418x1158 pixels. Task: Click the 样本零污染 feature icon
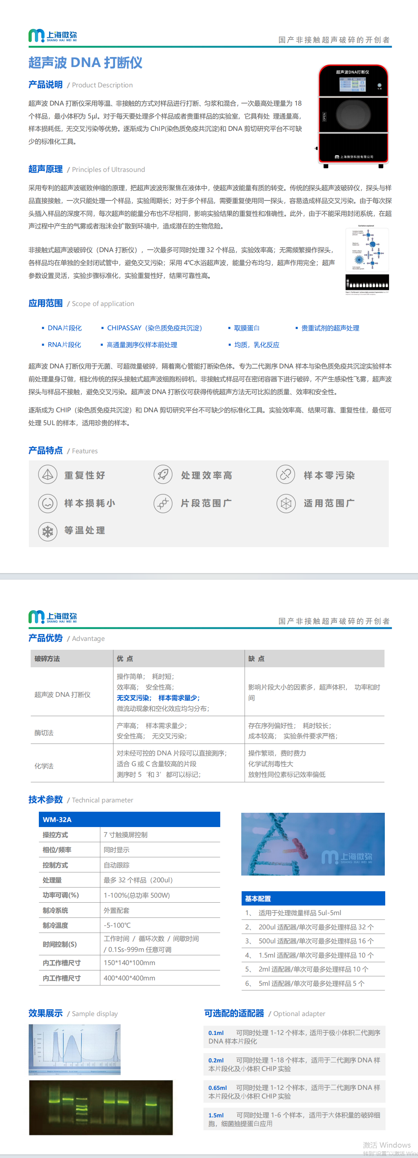[285, 474]
